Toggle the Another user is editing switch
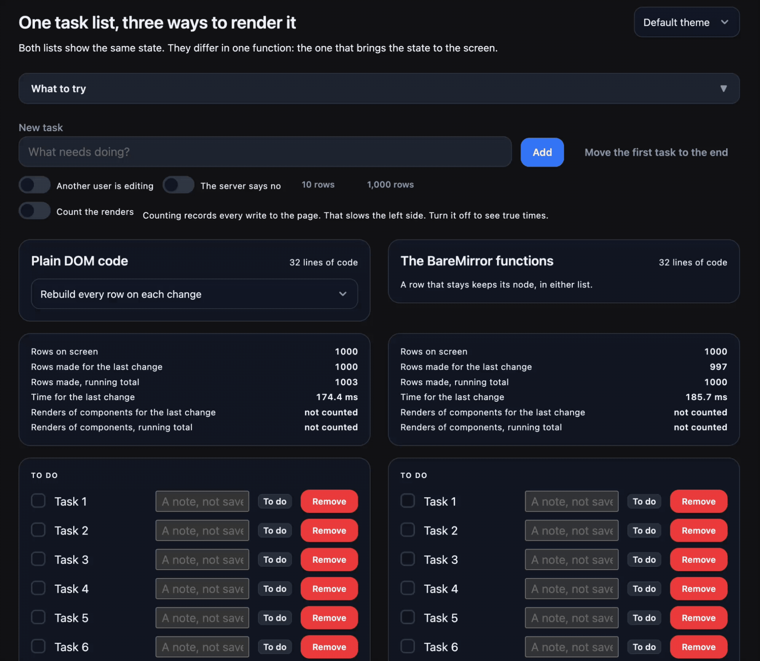 [35, 185]
